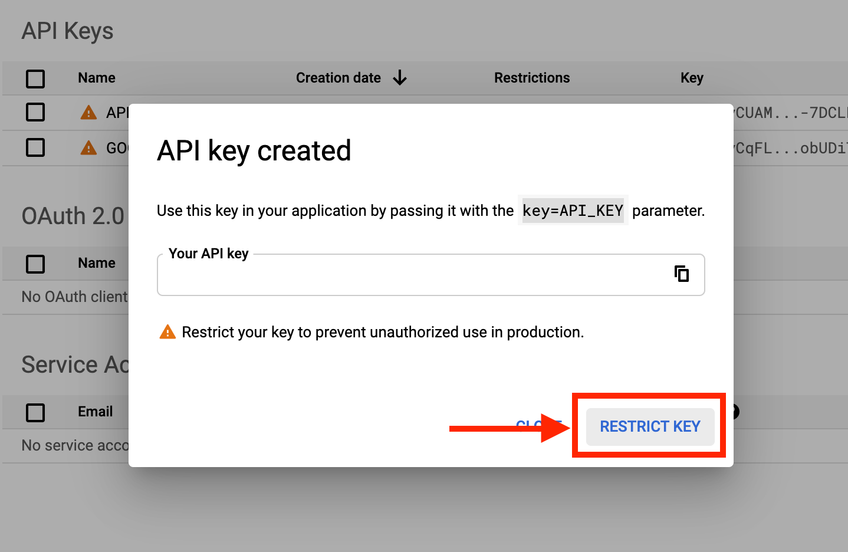Click the warning triangle on the GOO key row
The width and height of the screenshot is (848, 552).
(88, 147)
